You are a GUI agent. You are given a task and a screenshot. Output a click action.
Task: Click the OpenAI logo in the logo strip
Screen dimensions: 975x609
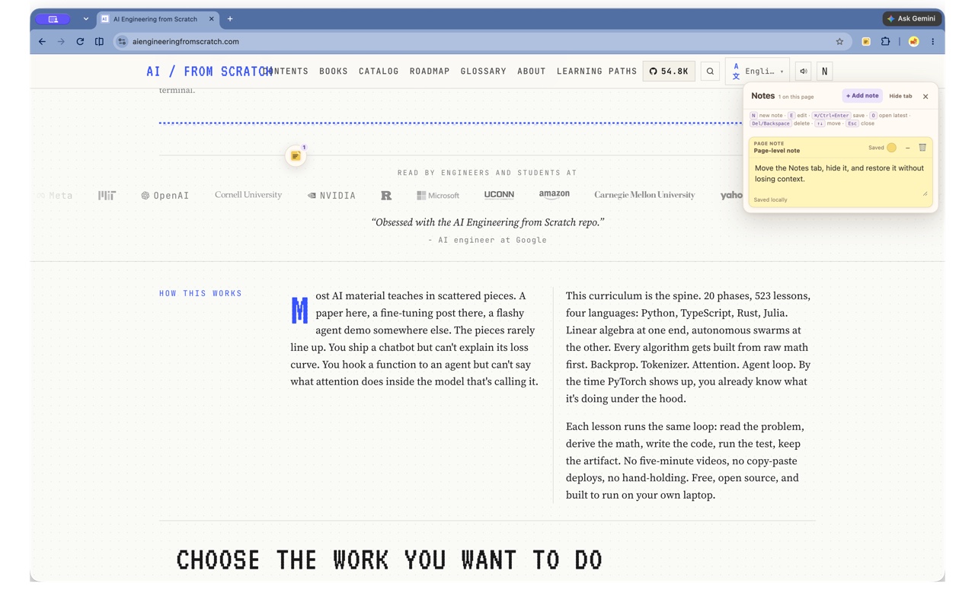[165, 196]
